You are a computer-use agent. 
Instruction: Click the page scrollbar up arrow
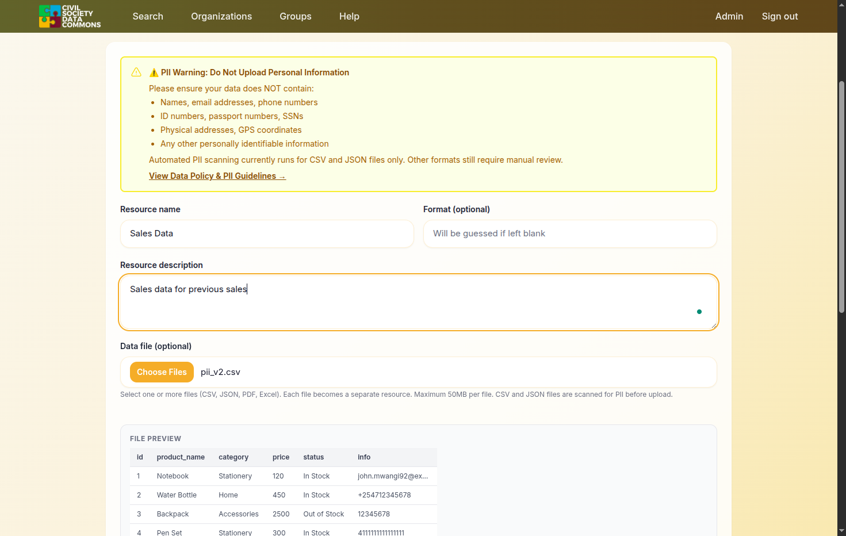[x=841, y=5]
